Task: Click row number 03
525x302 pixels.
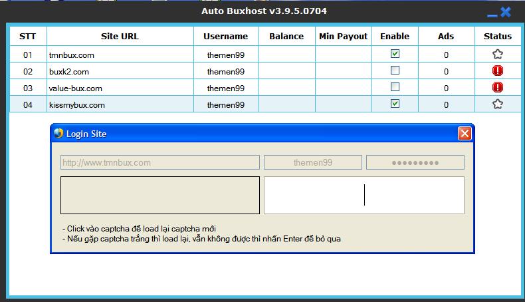Action: pos(28,88)
